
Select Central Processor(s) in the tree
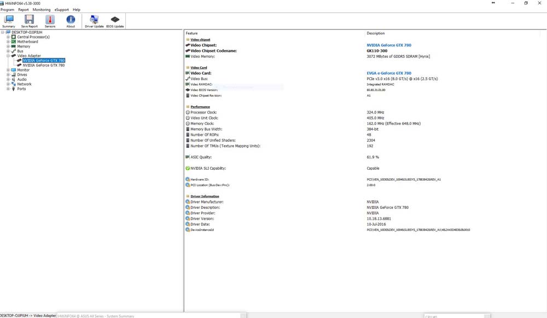(33, 37)
